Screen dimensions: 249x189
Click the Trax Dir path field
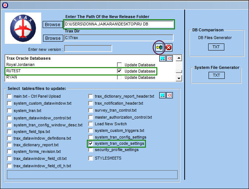(x=119, y=38)
